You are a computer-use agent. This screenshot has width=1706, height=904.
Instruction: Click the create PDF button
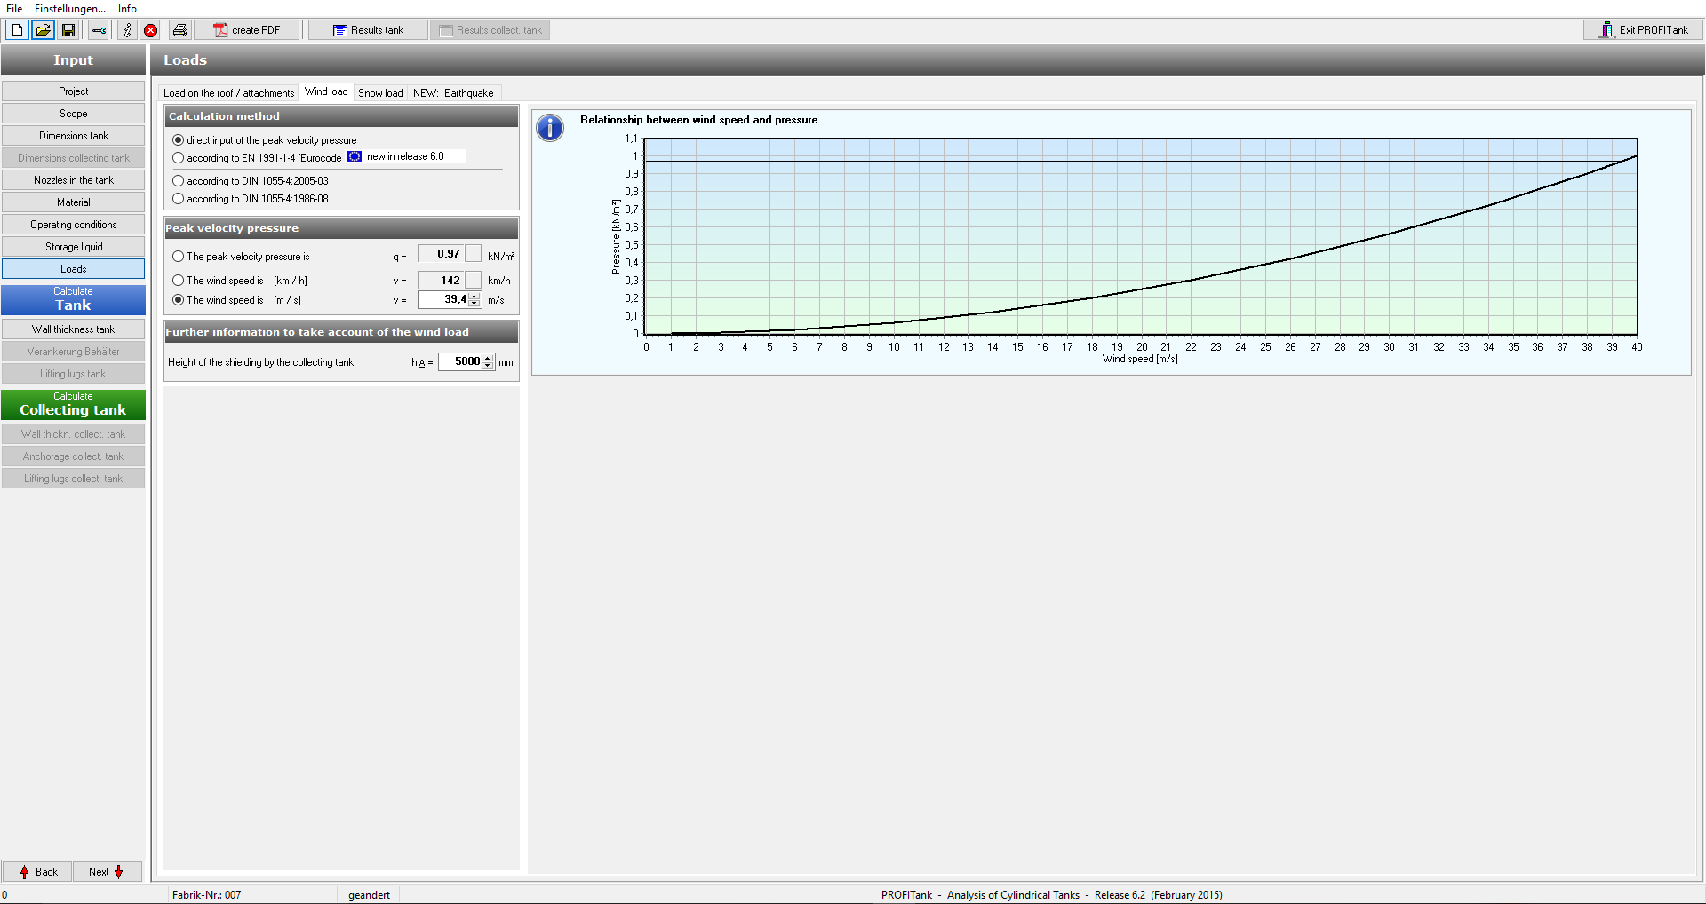247,30
